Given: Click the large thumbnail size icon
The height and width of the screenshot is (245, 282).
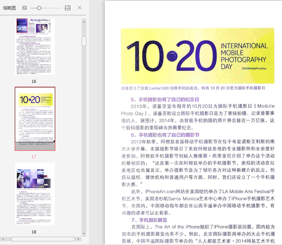Looking at the screenshot, I should [67, 8].
